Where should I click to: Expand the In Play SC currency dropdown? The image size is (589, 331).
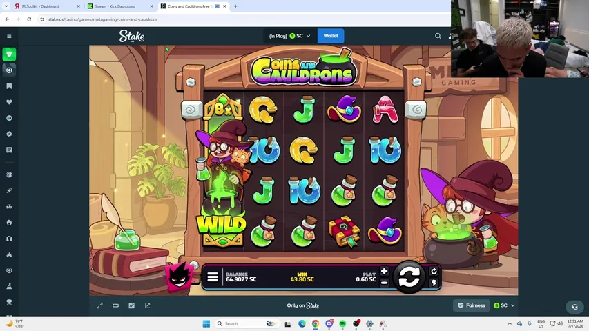(289, 36)
